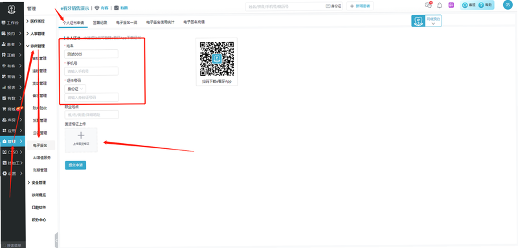The width and height of the screenshot is (518, 248).
Task: Open the 积分中心 menu item
Action: [x=39, y=220]
